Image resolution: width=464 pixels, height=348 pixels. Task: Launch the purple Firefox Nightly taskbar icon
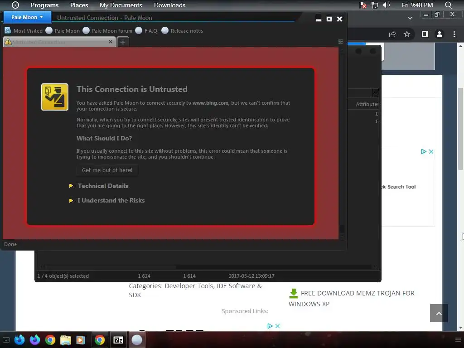coord(34,340)
